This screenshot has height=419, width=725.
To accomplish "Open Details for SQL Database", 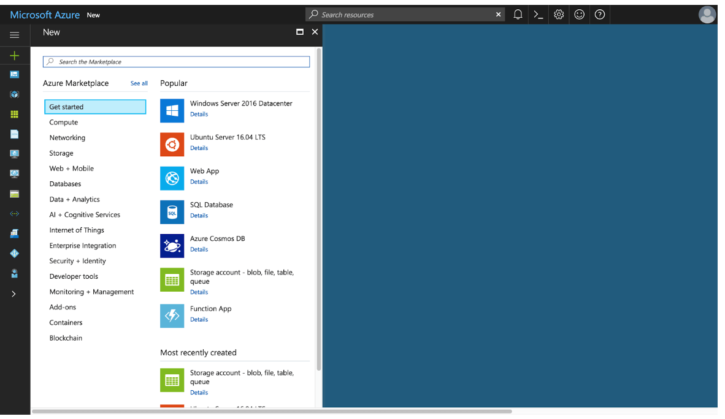I will tap(199, 215).
